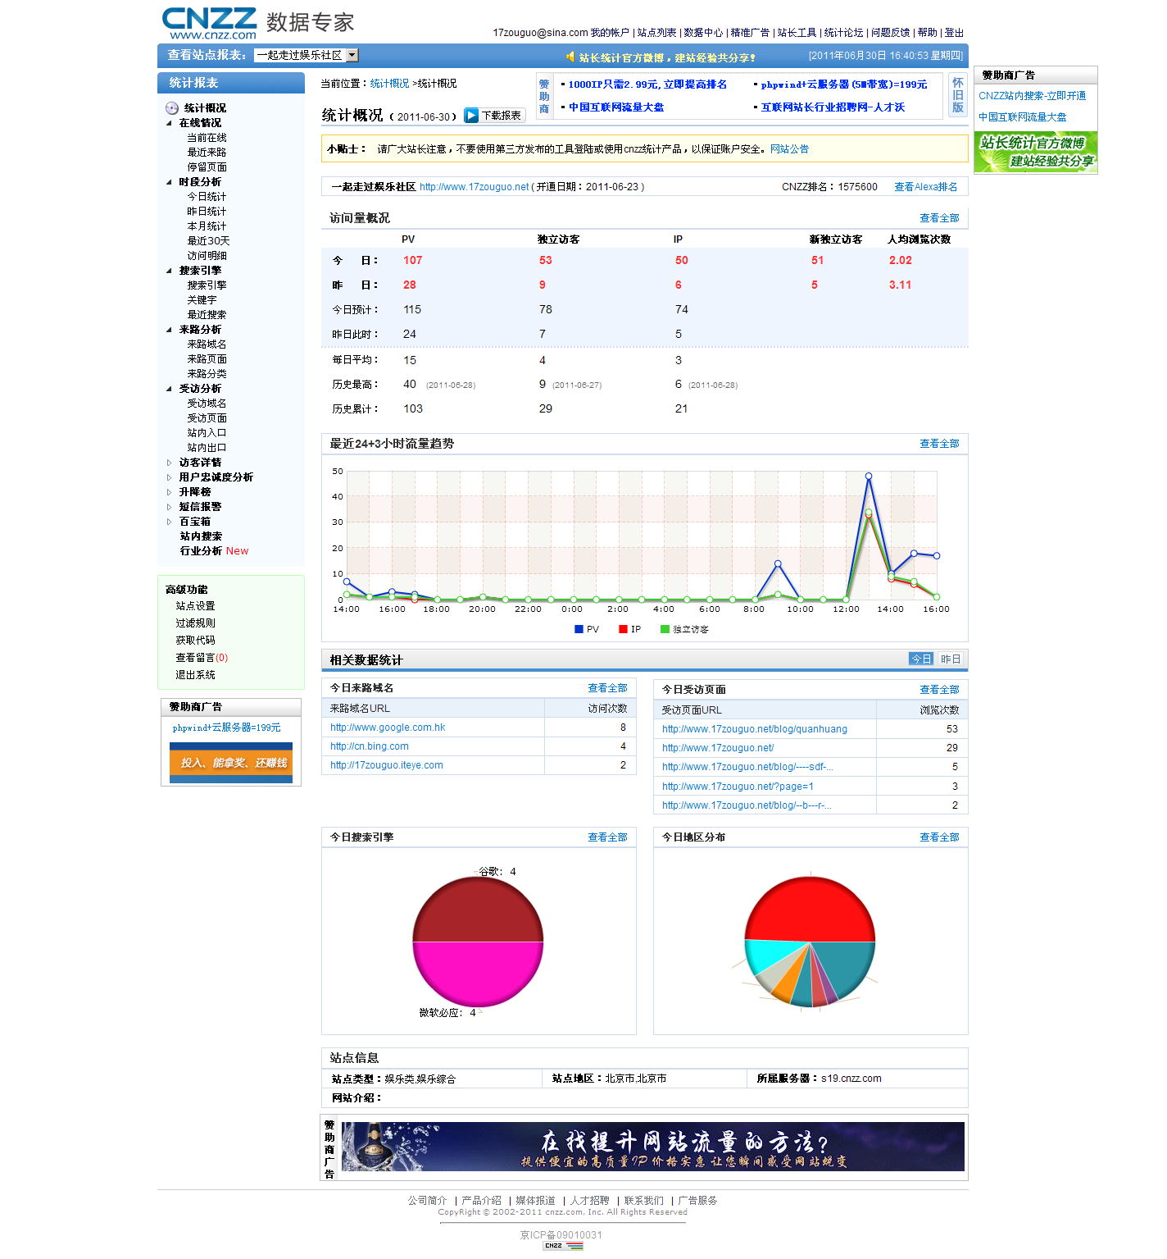Open the 在找提升网站流量的方法 bottom banner

[652, 1147]
